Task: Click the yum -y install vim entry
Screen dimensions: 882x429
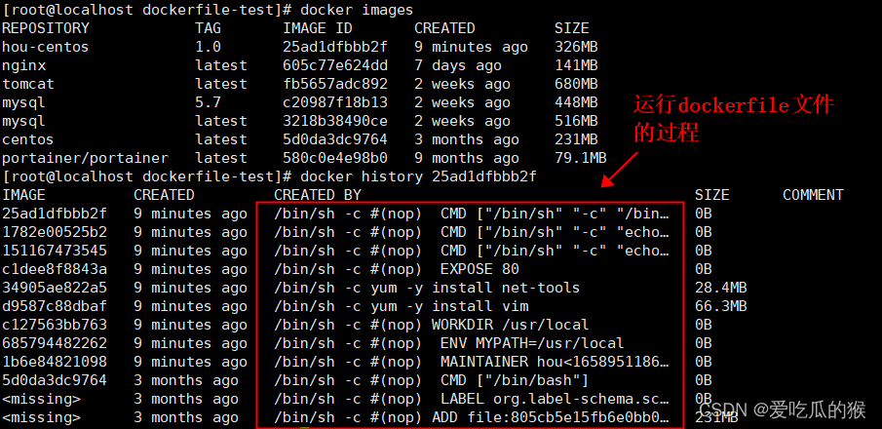Action: point(402,307)
